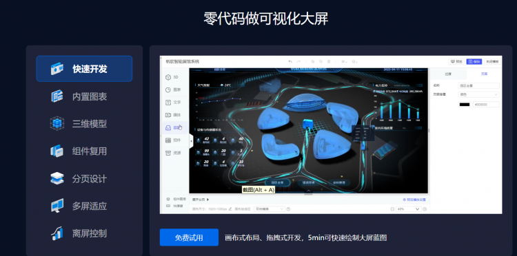This screenshot has height=256, width=517.
Task: Select the 媒体 media category
Action: [x=174, y=115]
